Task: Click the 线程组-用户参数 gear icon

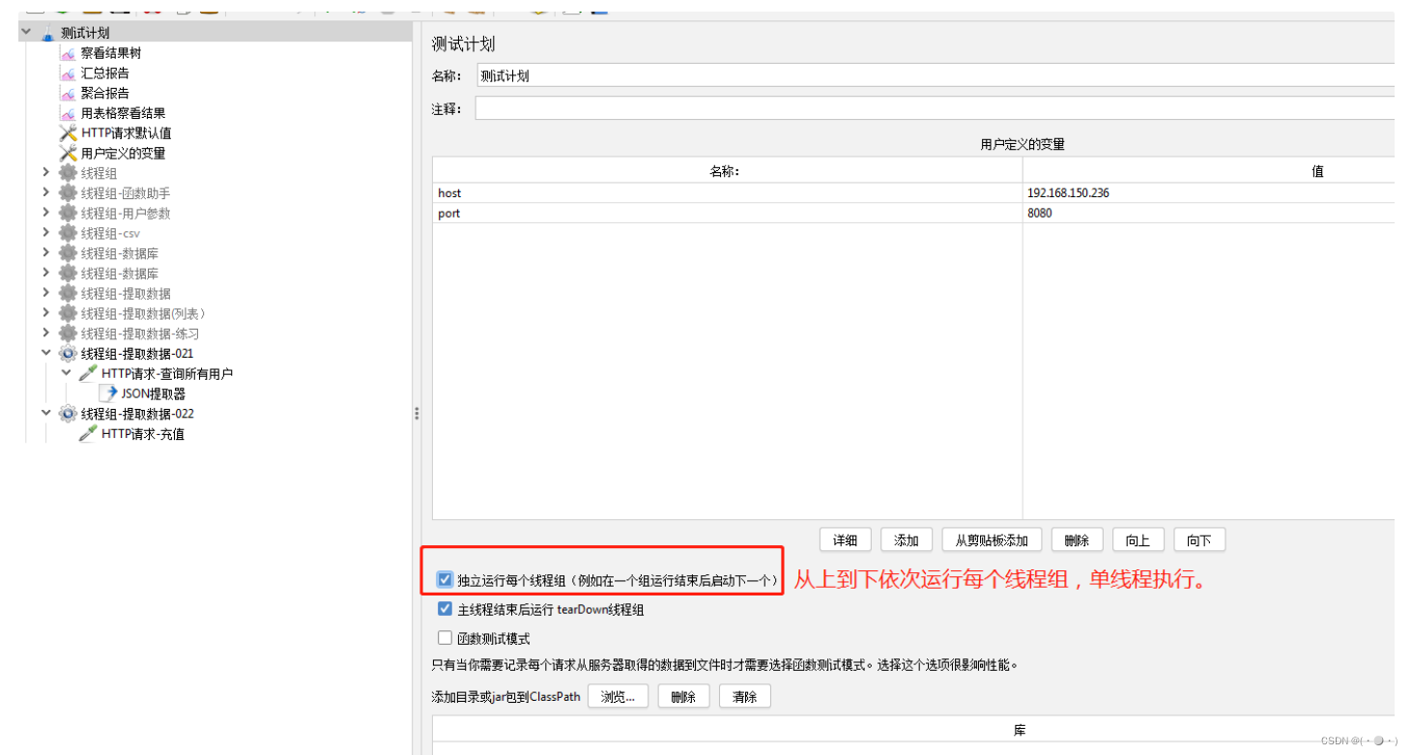Action: coord(68,213)
